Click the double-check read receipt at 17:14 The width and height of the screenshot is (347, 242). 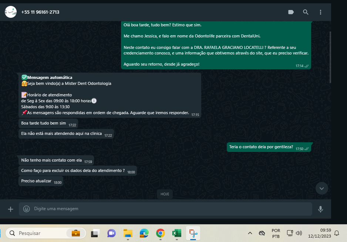click(x=307, y=66)
